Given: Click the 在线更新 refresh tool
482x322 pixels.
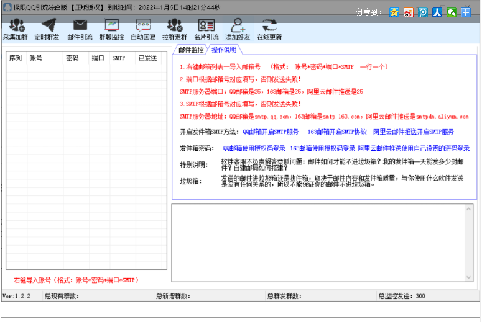Looking at the screenshot, I should pyautogui.click(x=269, y=29).
